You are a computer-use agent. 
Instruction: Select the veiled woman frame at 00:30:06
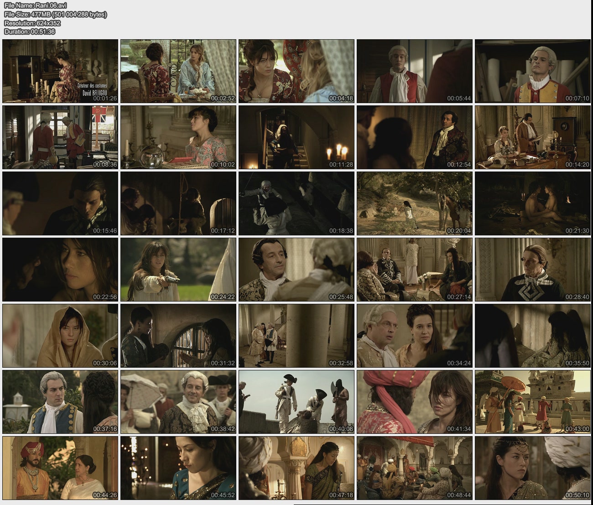point(60,336)
